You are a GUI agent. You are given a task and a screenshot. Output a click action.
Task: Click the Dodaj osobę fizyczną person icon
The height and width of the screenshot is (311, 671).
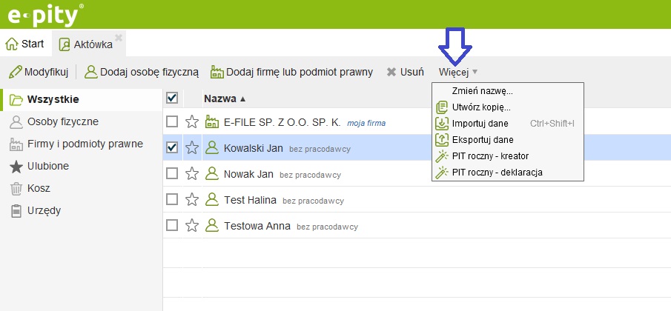pyautogui.click(x=91, y=72)
